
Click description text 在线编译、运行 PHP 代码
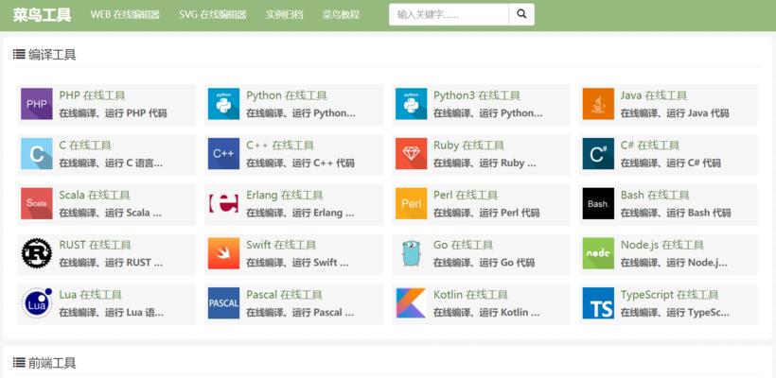[x=113, y=113]
